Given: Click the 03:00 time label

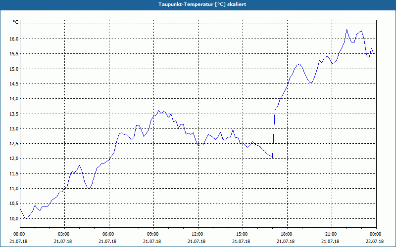Looking at the screenshot, I should pyautogui.click(x=64, y=234).
